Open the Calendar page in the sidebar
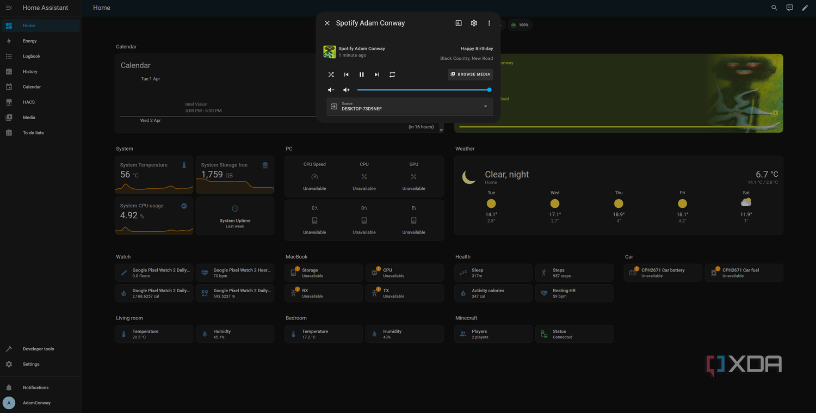Viewport: 816px width, 413px height. (41, 87)
